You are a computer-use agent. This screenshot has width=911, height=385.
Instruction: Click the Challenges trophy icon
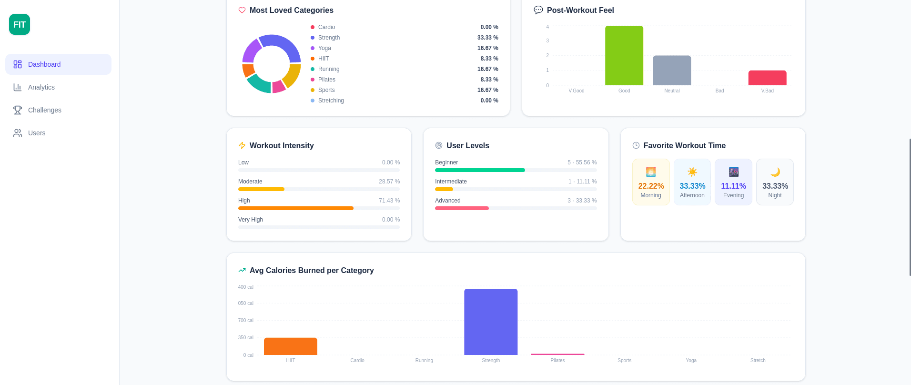pos(18,110)
